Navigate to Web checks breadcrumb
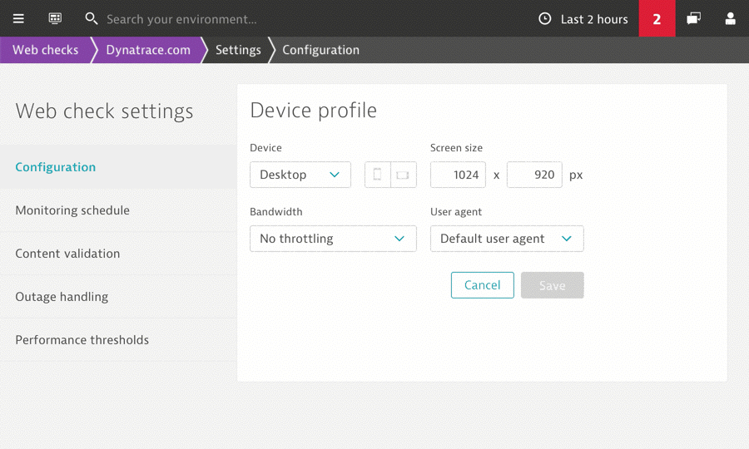The width and height of the screenshot is (749, 449). (45, 50)
